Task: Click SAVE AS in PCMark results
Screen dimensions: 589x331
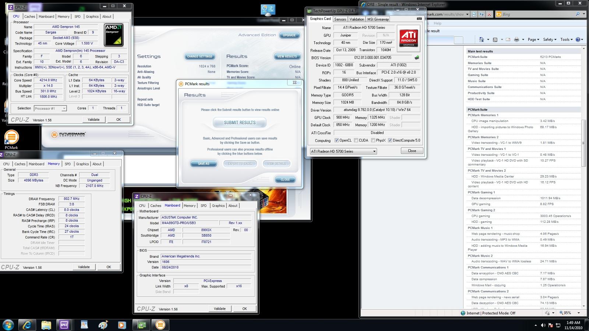Action: point(204,164)
